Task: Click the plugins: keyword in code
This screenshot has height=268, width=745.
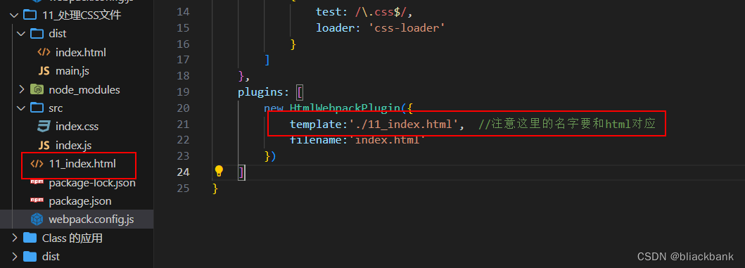Action: [263, 91]
